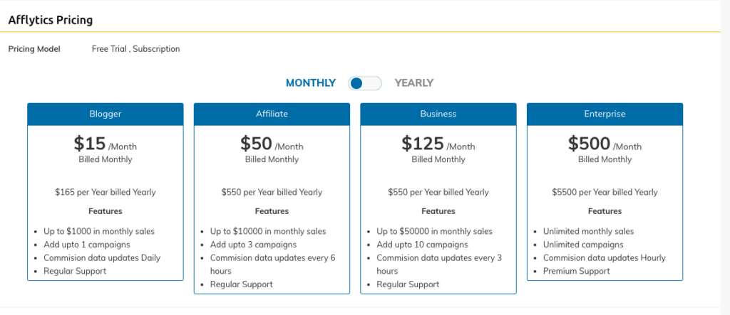The height and width of the screenshot is (315, 730).
Task: Click the Enterprise plan header
Action: click(605, 114)
